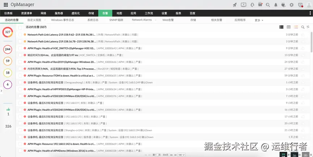This screenshot has height=157, width=313.
Task: Open the Resource 192.168.0.142 is down alarm
Action: point(62,144)
